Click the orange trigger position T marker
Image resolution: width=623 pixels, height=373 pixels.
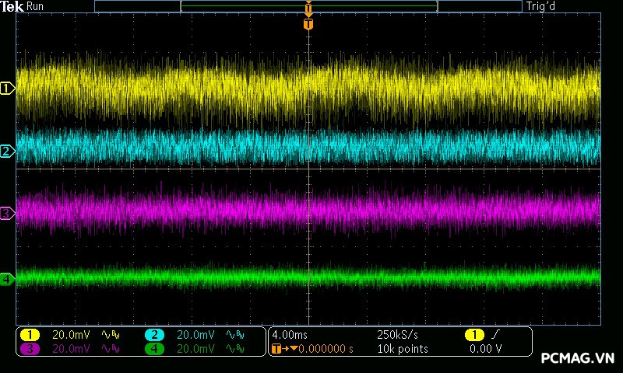tap(308, 24)
